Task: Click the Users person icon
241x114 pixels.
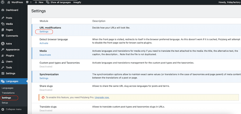Action: click(x=3, y=62)
